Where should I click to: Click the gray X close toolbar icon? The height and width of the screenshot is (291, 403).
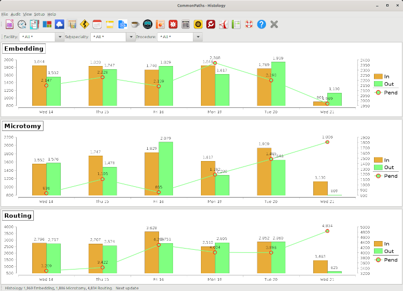274,24
